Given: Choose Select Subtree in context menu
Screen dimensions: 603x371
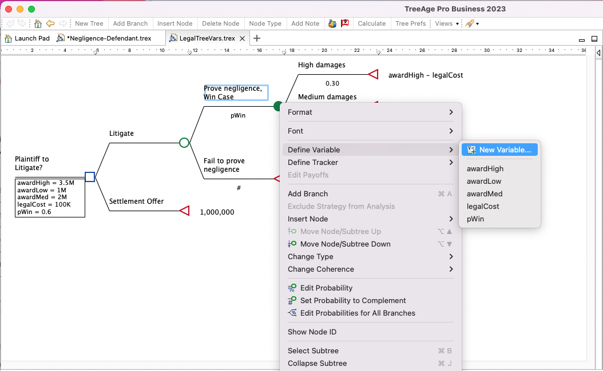Looking at the screenshot, I should coord(371,350).
